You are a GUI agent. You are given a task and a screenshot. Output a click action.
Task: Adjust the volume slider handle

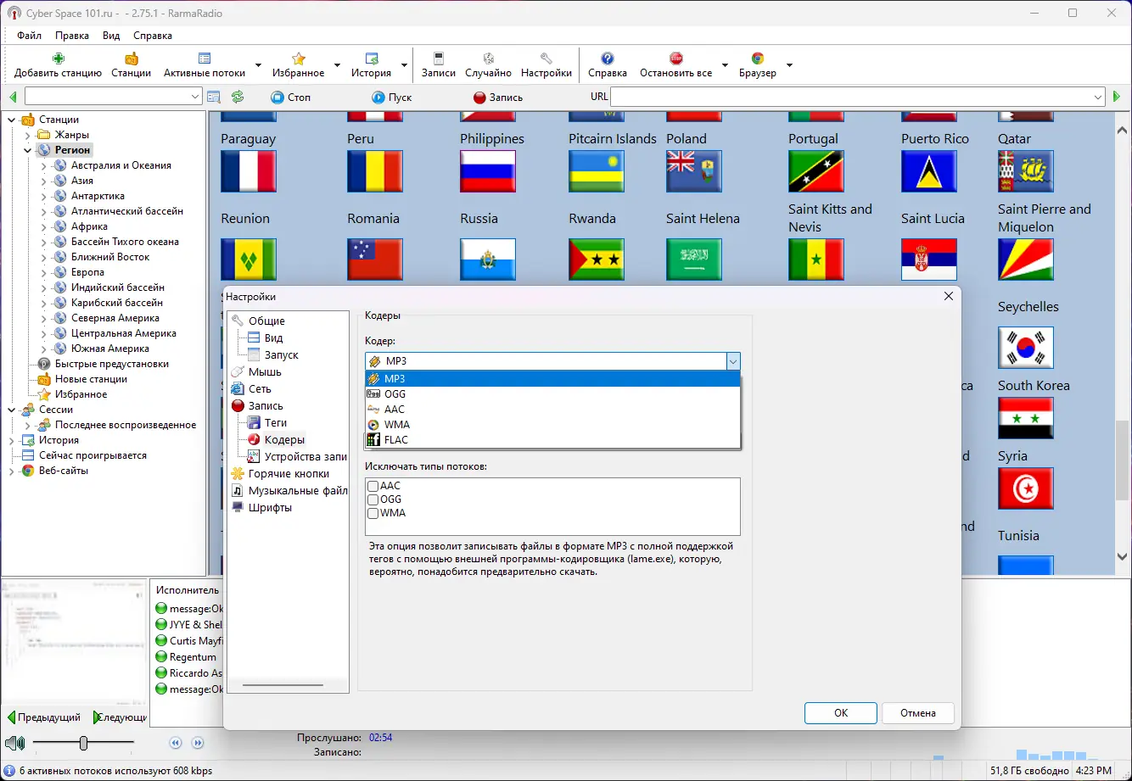point(83,743)
